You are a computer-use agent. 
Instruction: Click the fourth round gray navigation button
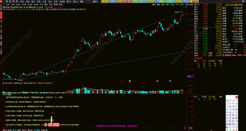click(17, 2)
